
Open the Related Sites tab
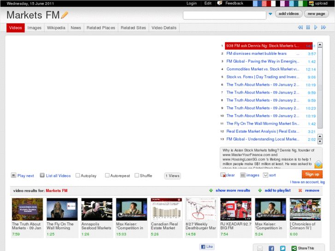(x=133, y=28)
